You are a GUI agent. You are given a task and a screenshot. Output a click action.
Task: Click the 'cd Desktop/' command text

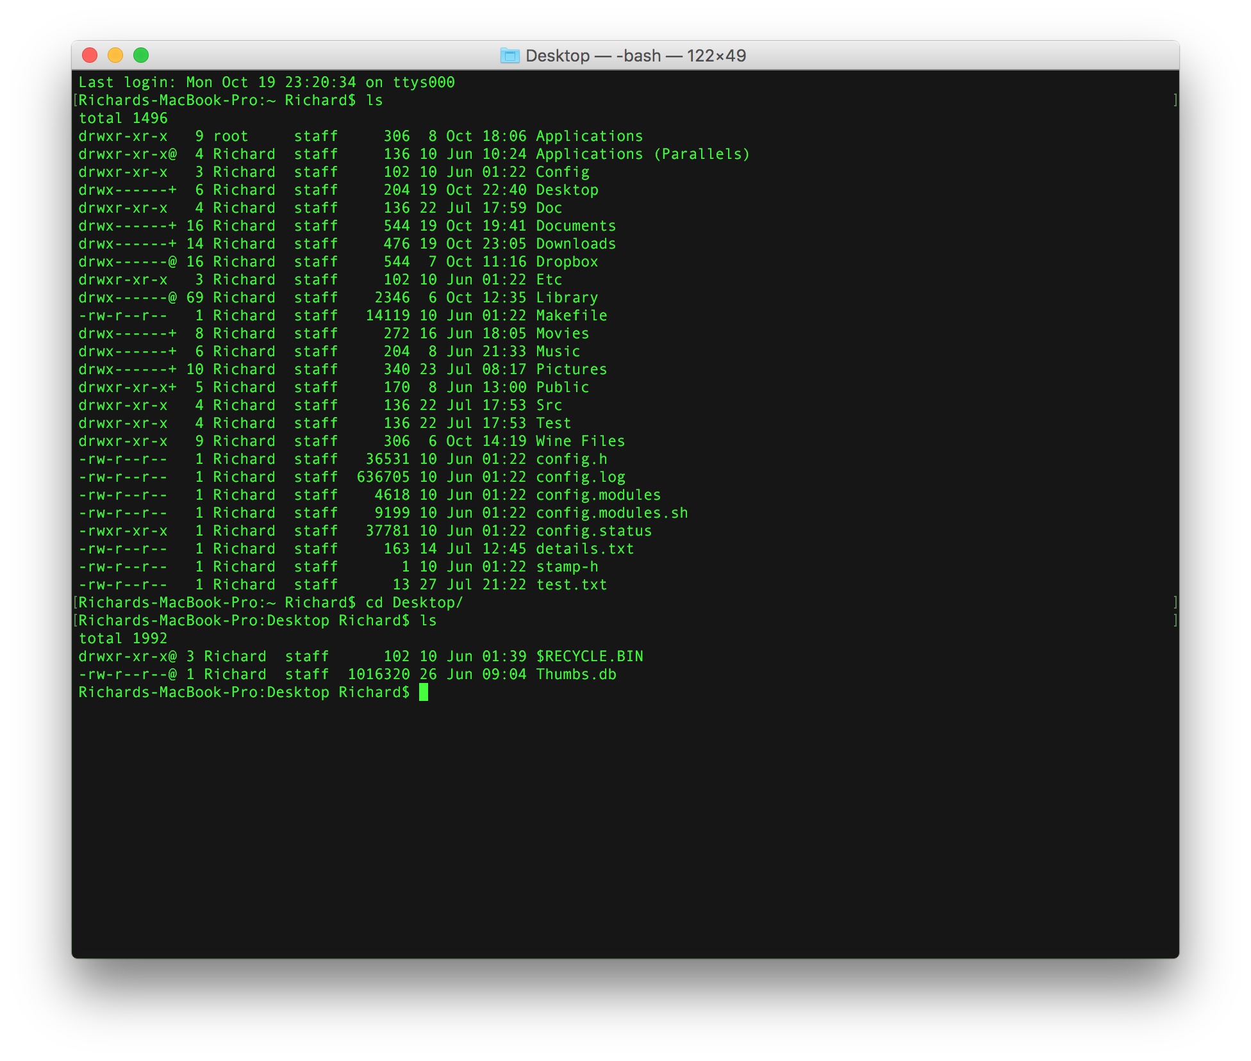click(414, 602)
